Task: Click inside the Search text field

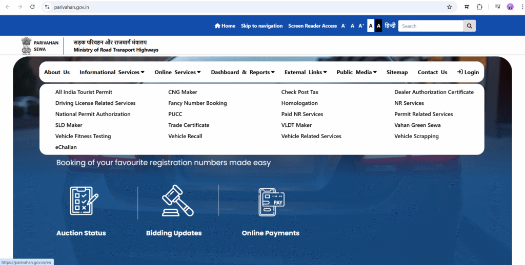Action: pyautogui.click(x=431, y=26)
